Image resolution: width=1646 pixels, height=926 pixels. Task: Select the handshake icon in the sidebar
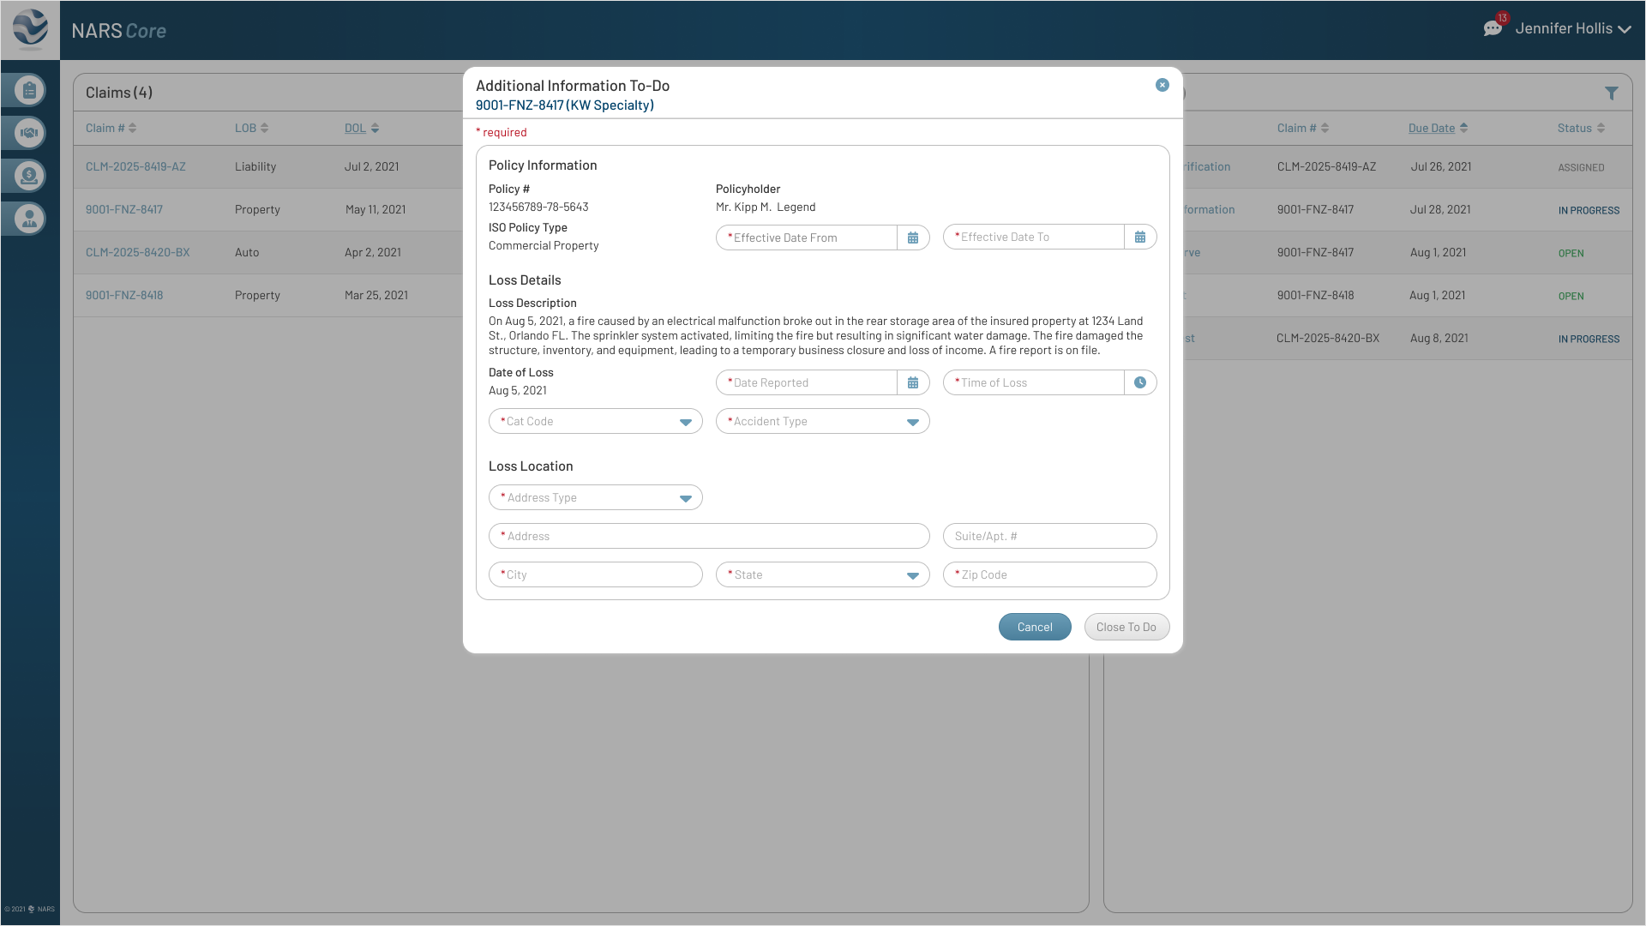28,133
